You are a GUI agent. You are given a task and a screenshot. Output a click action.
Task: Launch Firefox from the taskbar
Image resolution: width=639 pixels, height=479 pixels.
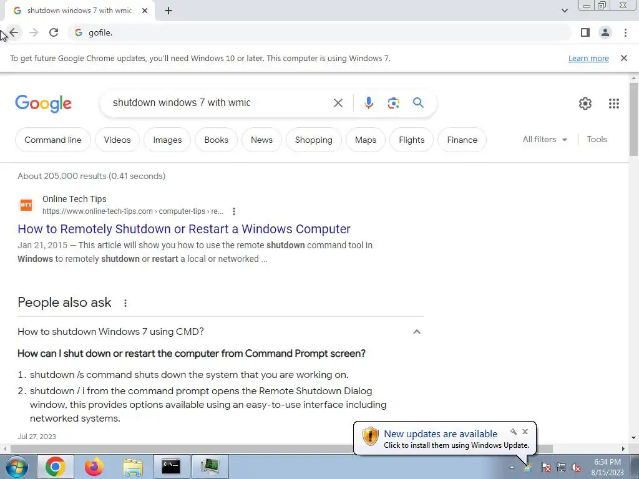click(94, 467)
